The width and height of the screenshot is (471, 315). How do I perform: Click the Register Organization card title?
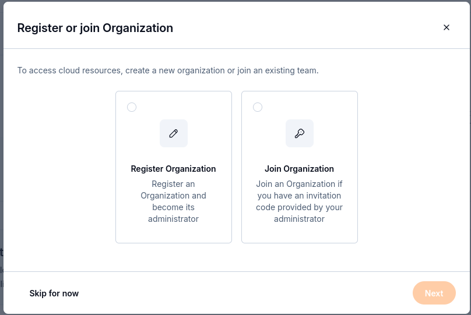(173, 169)
